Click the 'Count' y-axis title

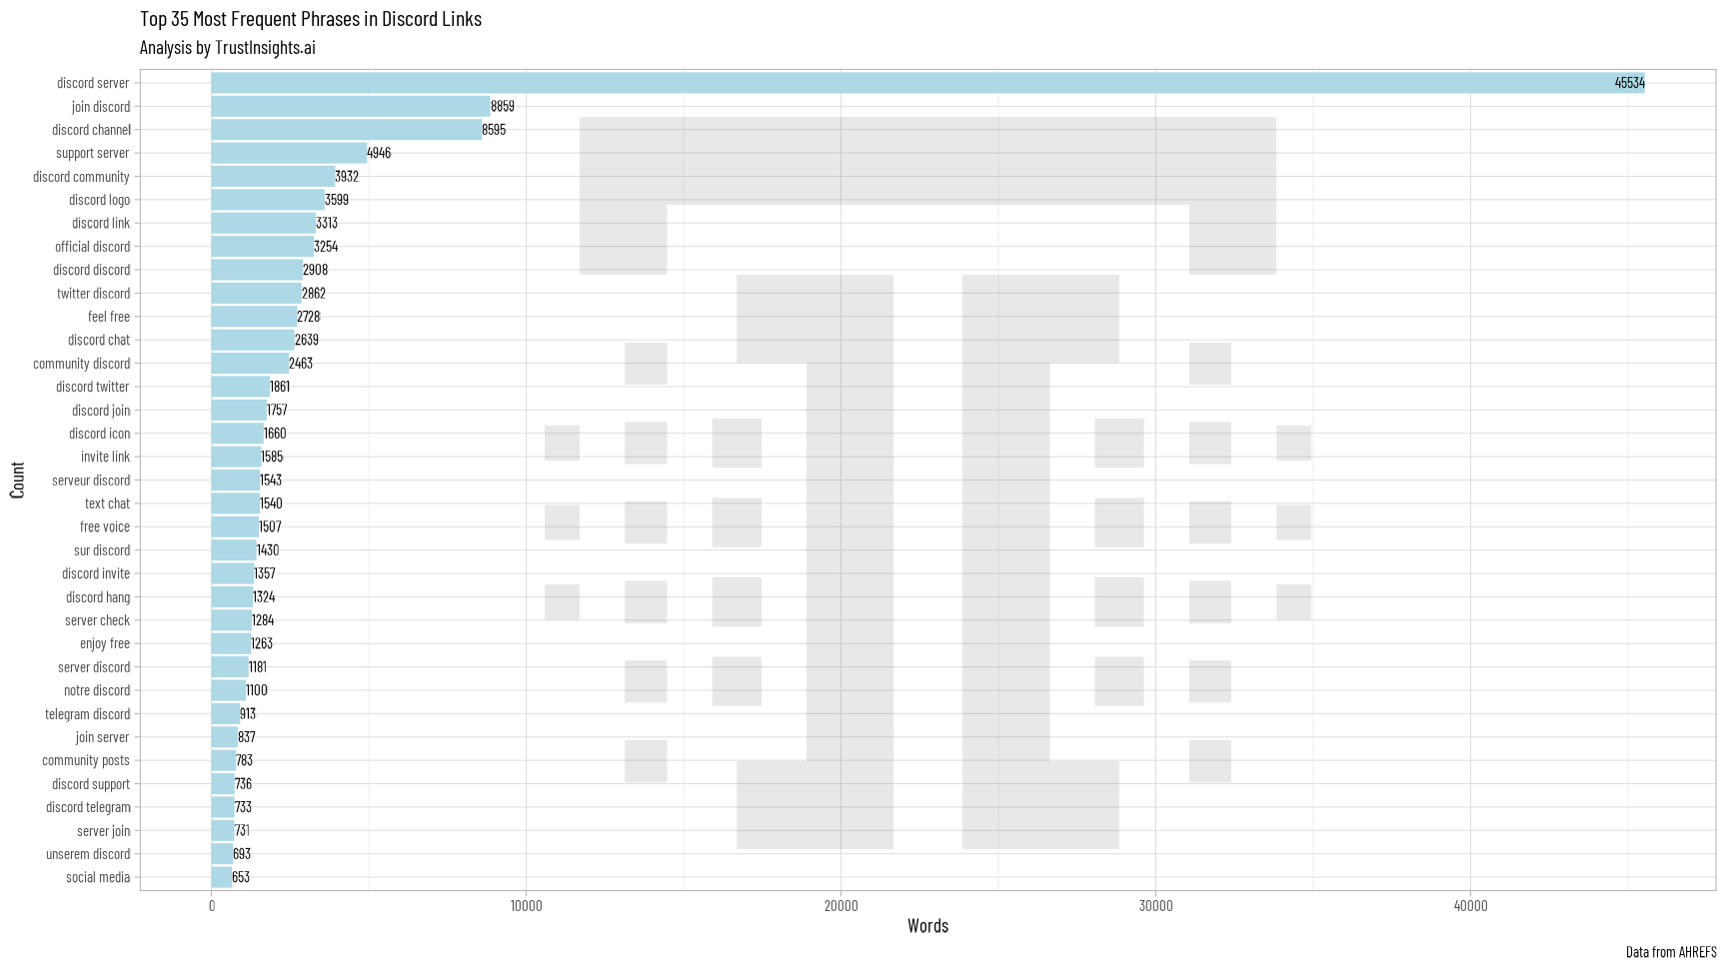pyautogui.click(x=17, y=480)
